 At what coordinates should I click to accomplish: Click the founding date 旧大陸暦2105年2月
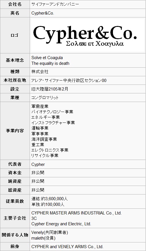pyautogui.click(x=50, y=89)
